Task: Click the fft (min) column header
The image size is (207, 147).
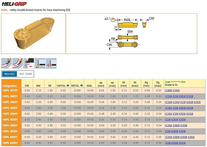Action: (124, 84)
